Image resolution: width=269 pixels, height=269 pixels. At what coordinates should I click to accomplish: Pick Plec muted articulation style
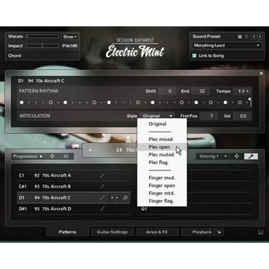coord(161,155)
